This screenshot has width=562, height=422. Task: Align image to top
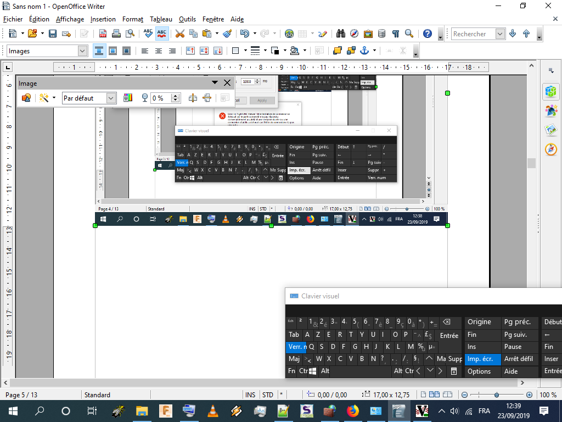[190, 51]
